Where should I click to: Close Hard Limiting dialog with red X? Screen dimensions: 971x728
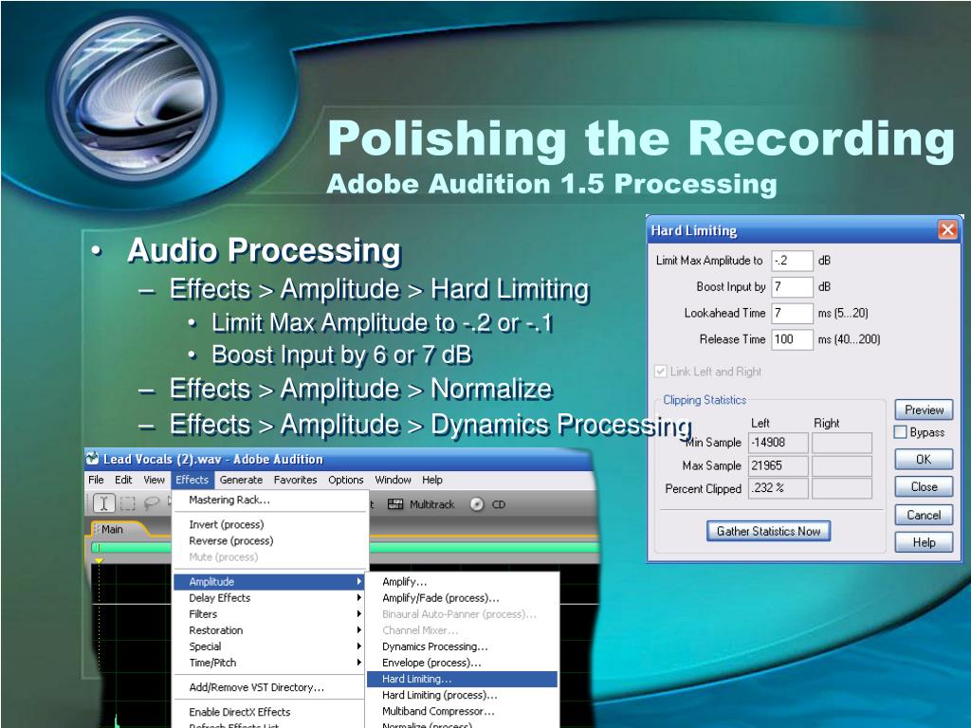coord(947,230)
